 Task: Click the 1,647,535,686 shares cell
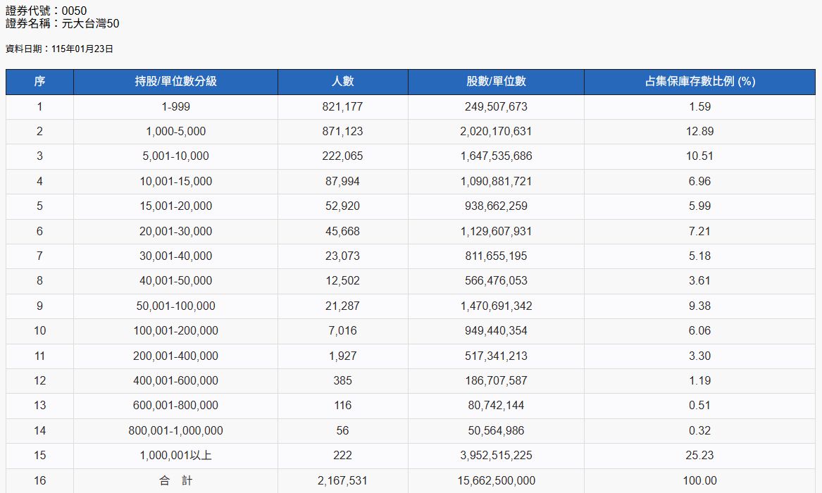pos(496,156)
